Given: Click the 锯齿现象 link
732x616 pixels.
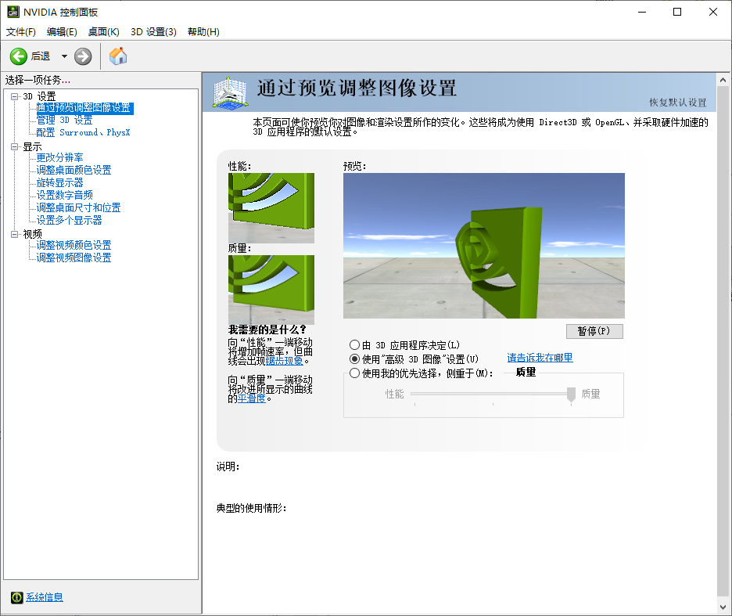Looking at the screenshot, I should coord(285,361).
